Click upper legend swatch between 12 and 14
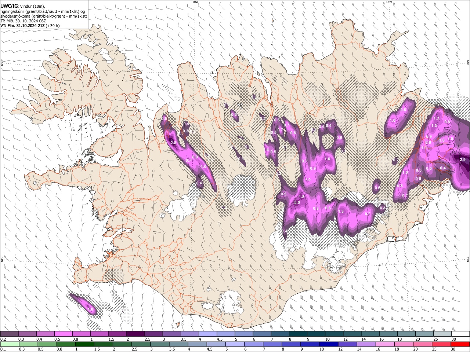This screenshot has height=352, width=470. pos(352,334)
